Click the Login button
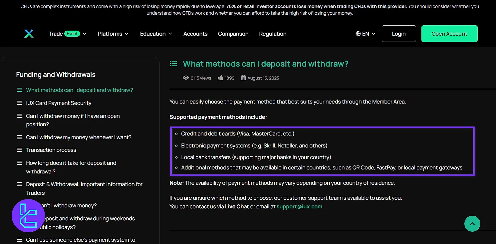 tap(398, 34)
